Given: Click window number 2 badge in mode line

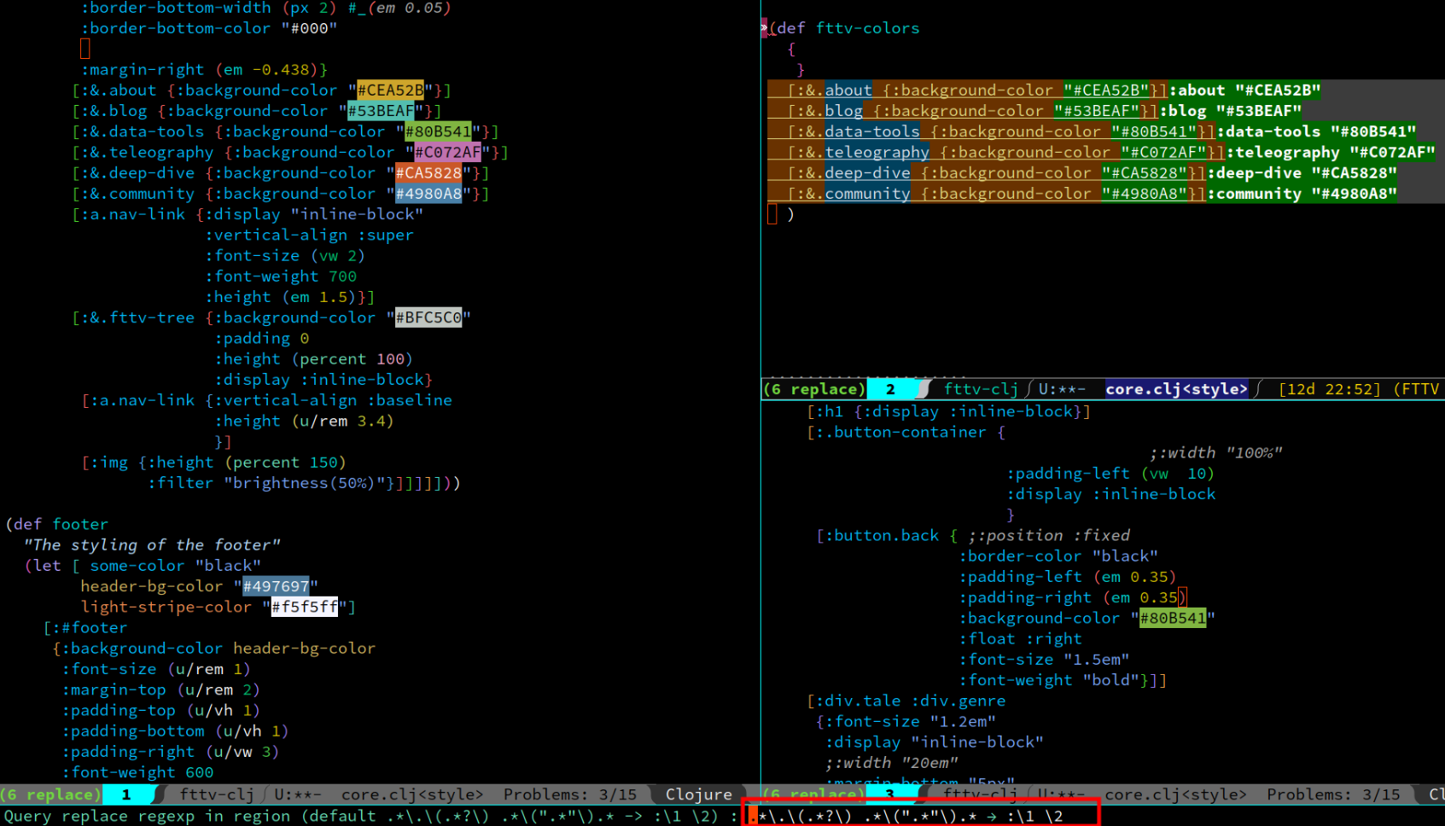Looking at the screenshot, I should click(x=890, y=389).
